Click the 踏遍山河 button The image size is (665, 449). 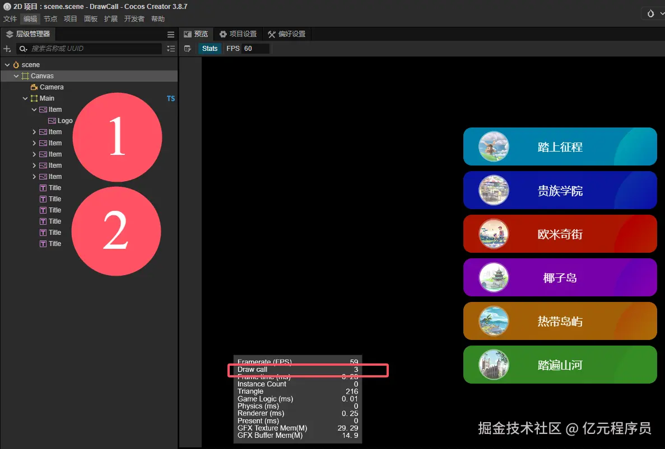(560, 365)
